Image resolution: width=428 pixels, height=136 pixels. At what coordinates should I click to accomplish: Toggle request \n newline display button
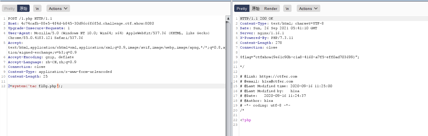pos(37,9)
